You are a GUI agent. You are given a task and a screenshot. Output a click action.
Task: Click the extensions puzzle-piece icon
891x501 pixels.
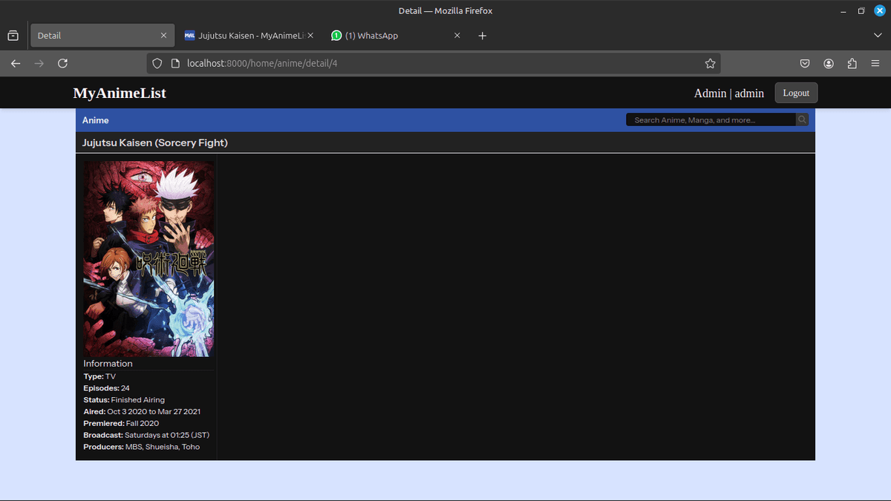pyautogui.click(x=852, y=63)
